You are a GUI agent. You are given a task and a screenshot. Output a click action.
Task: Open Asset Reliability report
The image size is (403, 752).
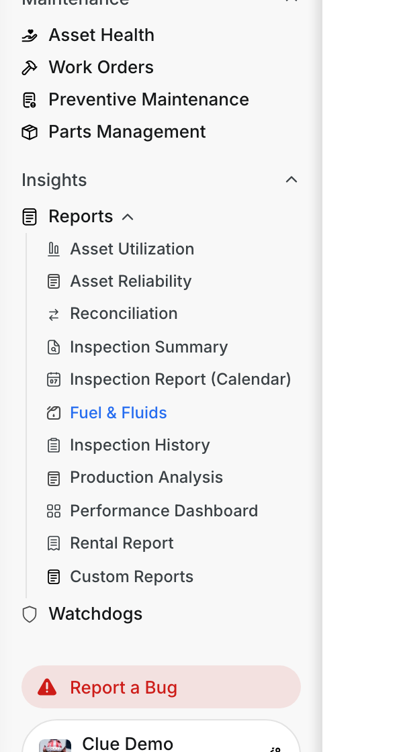point(131,281)
